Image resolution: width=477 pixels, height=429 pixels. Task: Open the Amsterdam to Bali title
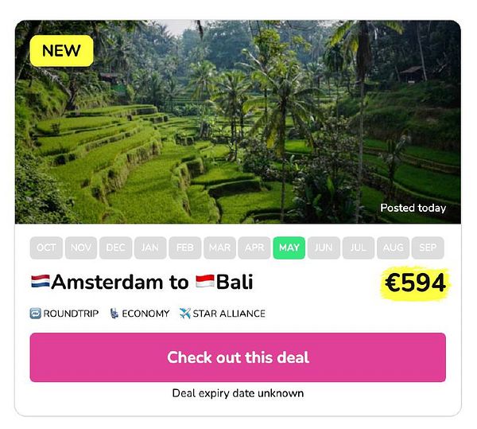tap(142, 282)
